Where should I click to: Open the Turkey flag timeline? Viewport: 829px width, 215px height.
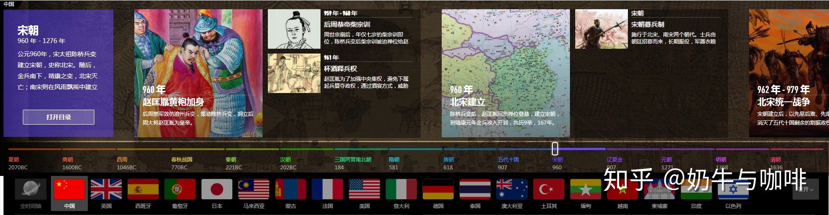(549, 190)
